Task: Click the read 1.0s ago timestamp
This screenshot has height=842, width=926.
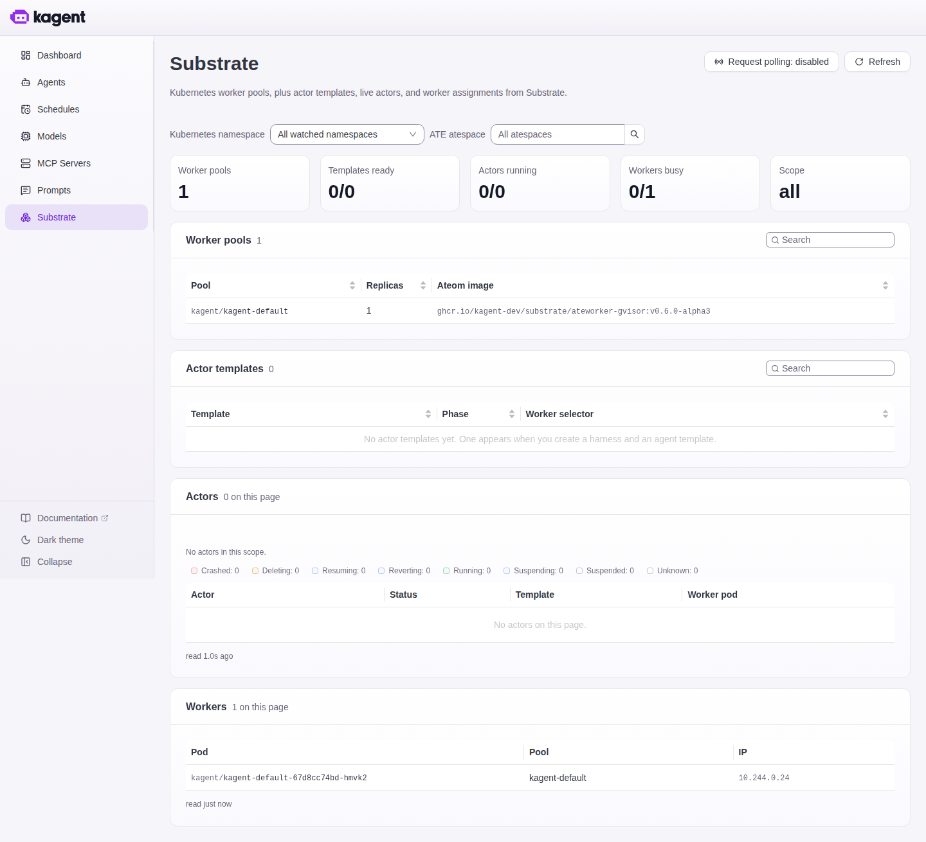Action: tap(210, 656)
